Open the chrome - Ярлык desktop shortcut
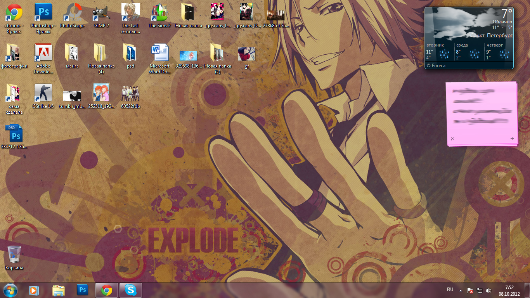The width and height of the screenshot is (530, 298). pyautogui.click(x=14, y=18)
